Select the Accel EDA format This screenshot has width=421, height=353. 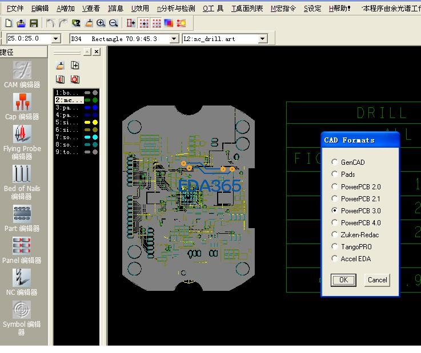pyautogui.click(x=335, y=259)
